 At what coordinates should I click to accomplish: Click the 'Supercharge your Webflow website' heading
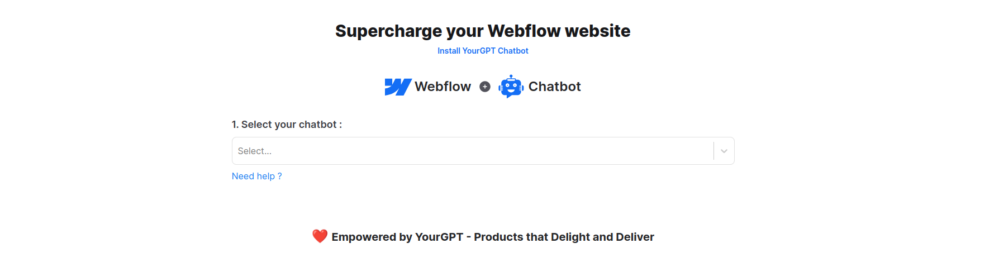point(483,31)
